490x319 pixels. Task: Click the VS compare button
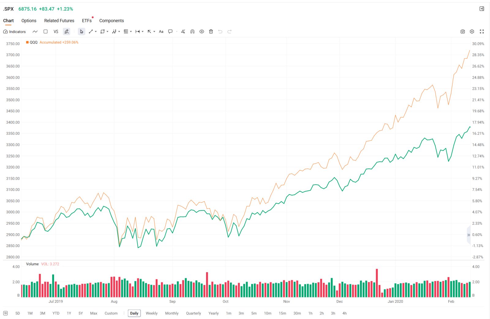tap(56, 32)
